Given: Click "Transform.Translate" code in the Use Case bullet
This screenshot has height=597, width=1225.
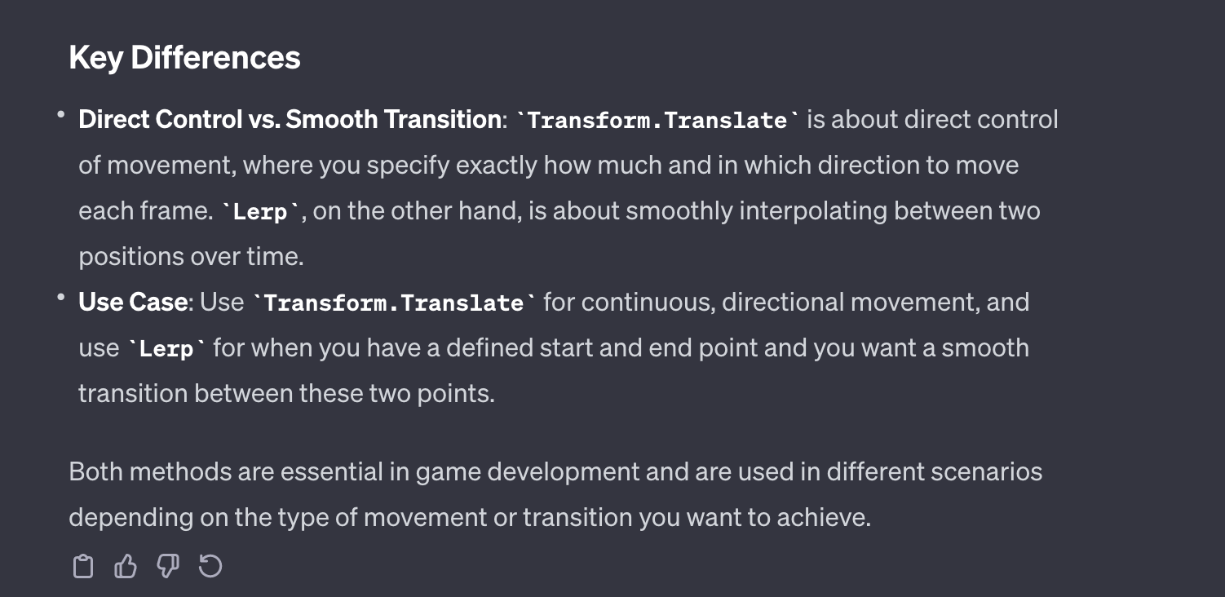Looking at the screenshot, I should click(x=395, y=303).
